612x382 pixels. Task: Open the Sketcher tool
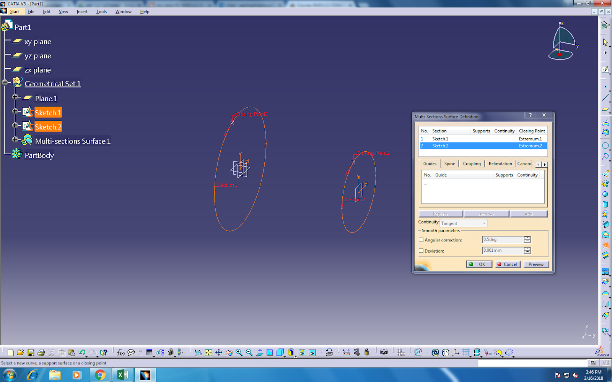pyautogui.click(x=606, y=70)
